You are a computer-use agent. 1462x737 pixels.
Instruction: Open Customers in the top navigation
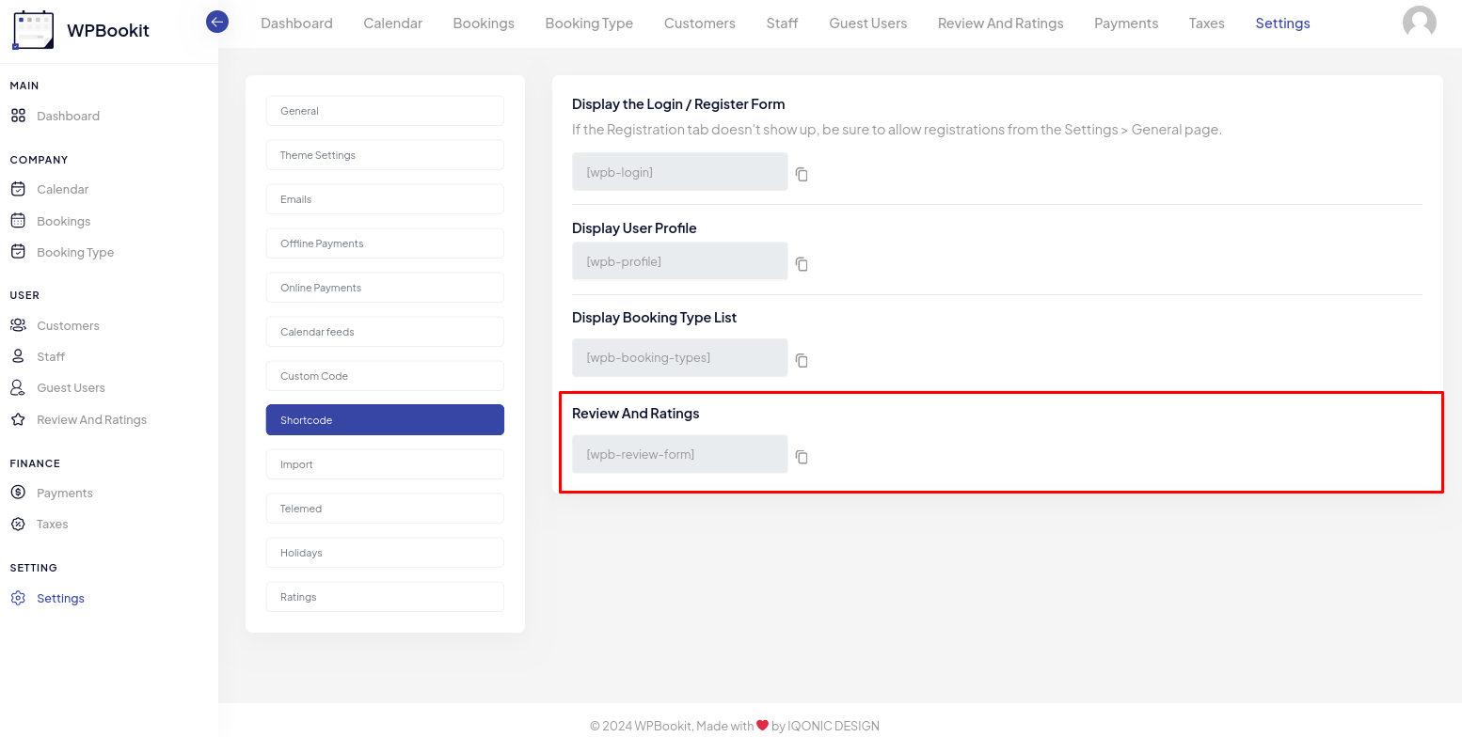(699, 23)
